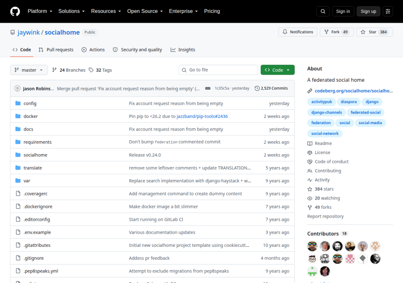Image resolution: width=403 pixels, height=283 pixels.
Task: Click the Sign up button
Action: [368, 11]
